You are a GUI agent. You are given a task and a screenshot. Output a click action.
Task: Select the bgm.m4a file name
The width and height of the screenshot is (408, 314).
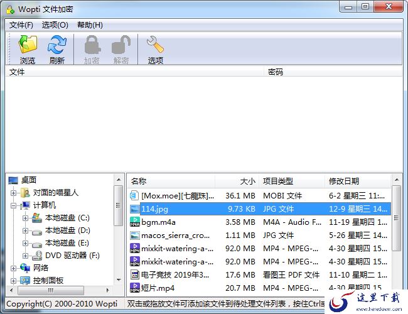[158, 222]
